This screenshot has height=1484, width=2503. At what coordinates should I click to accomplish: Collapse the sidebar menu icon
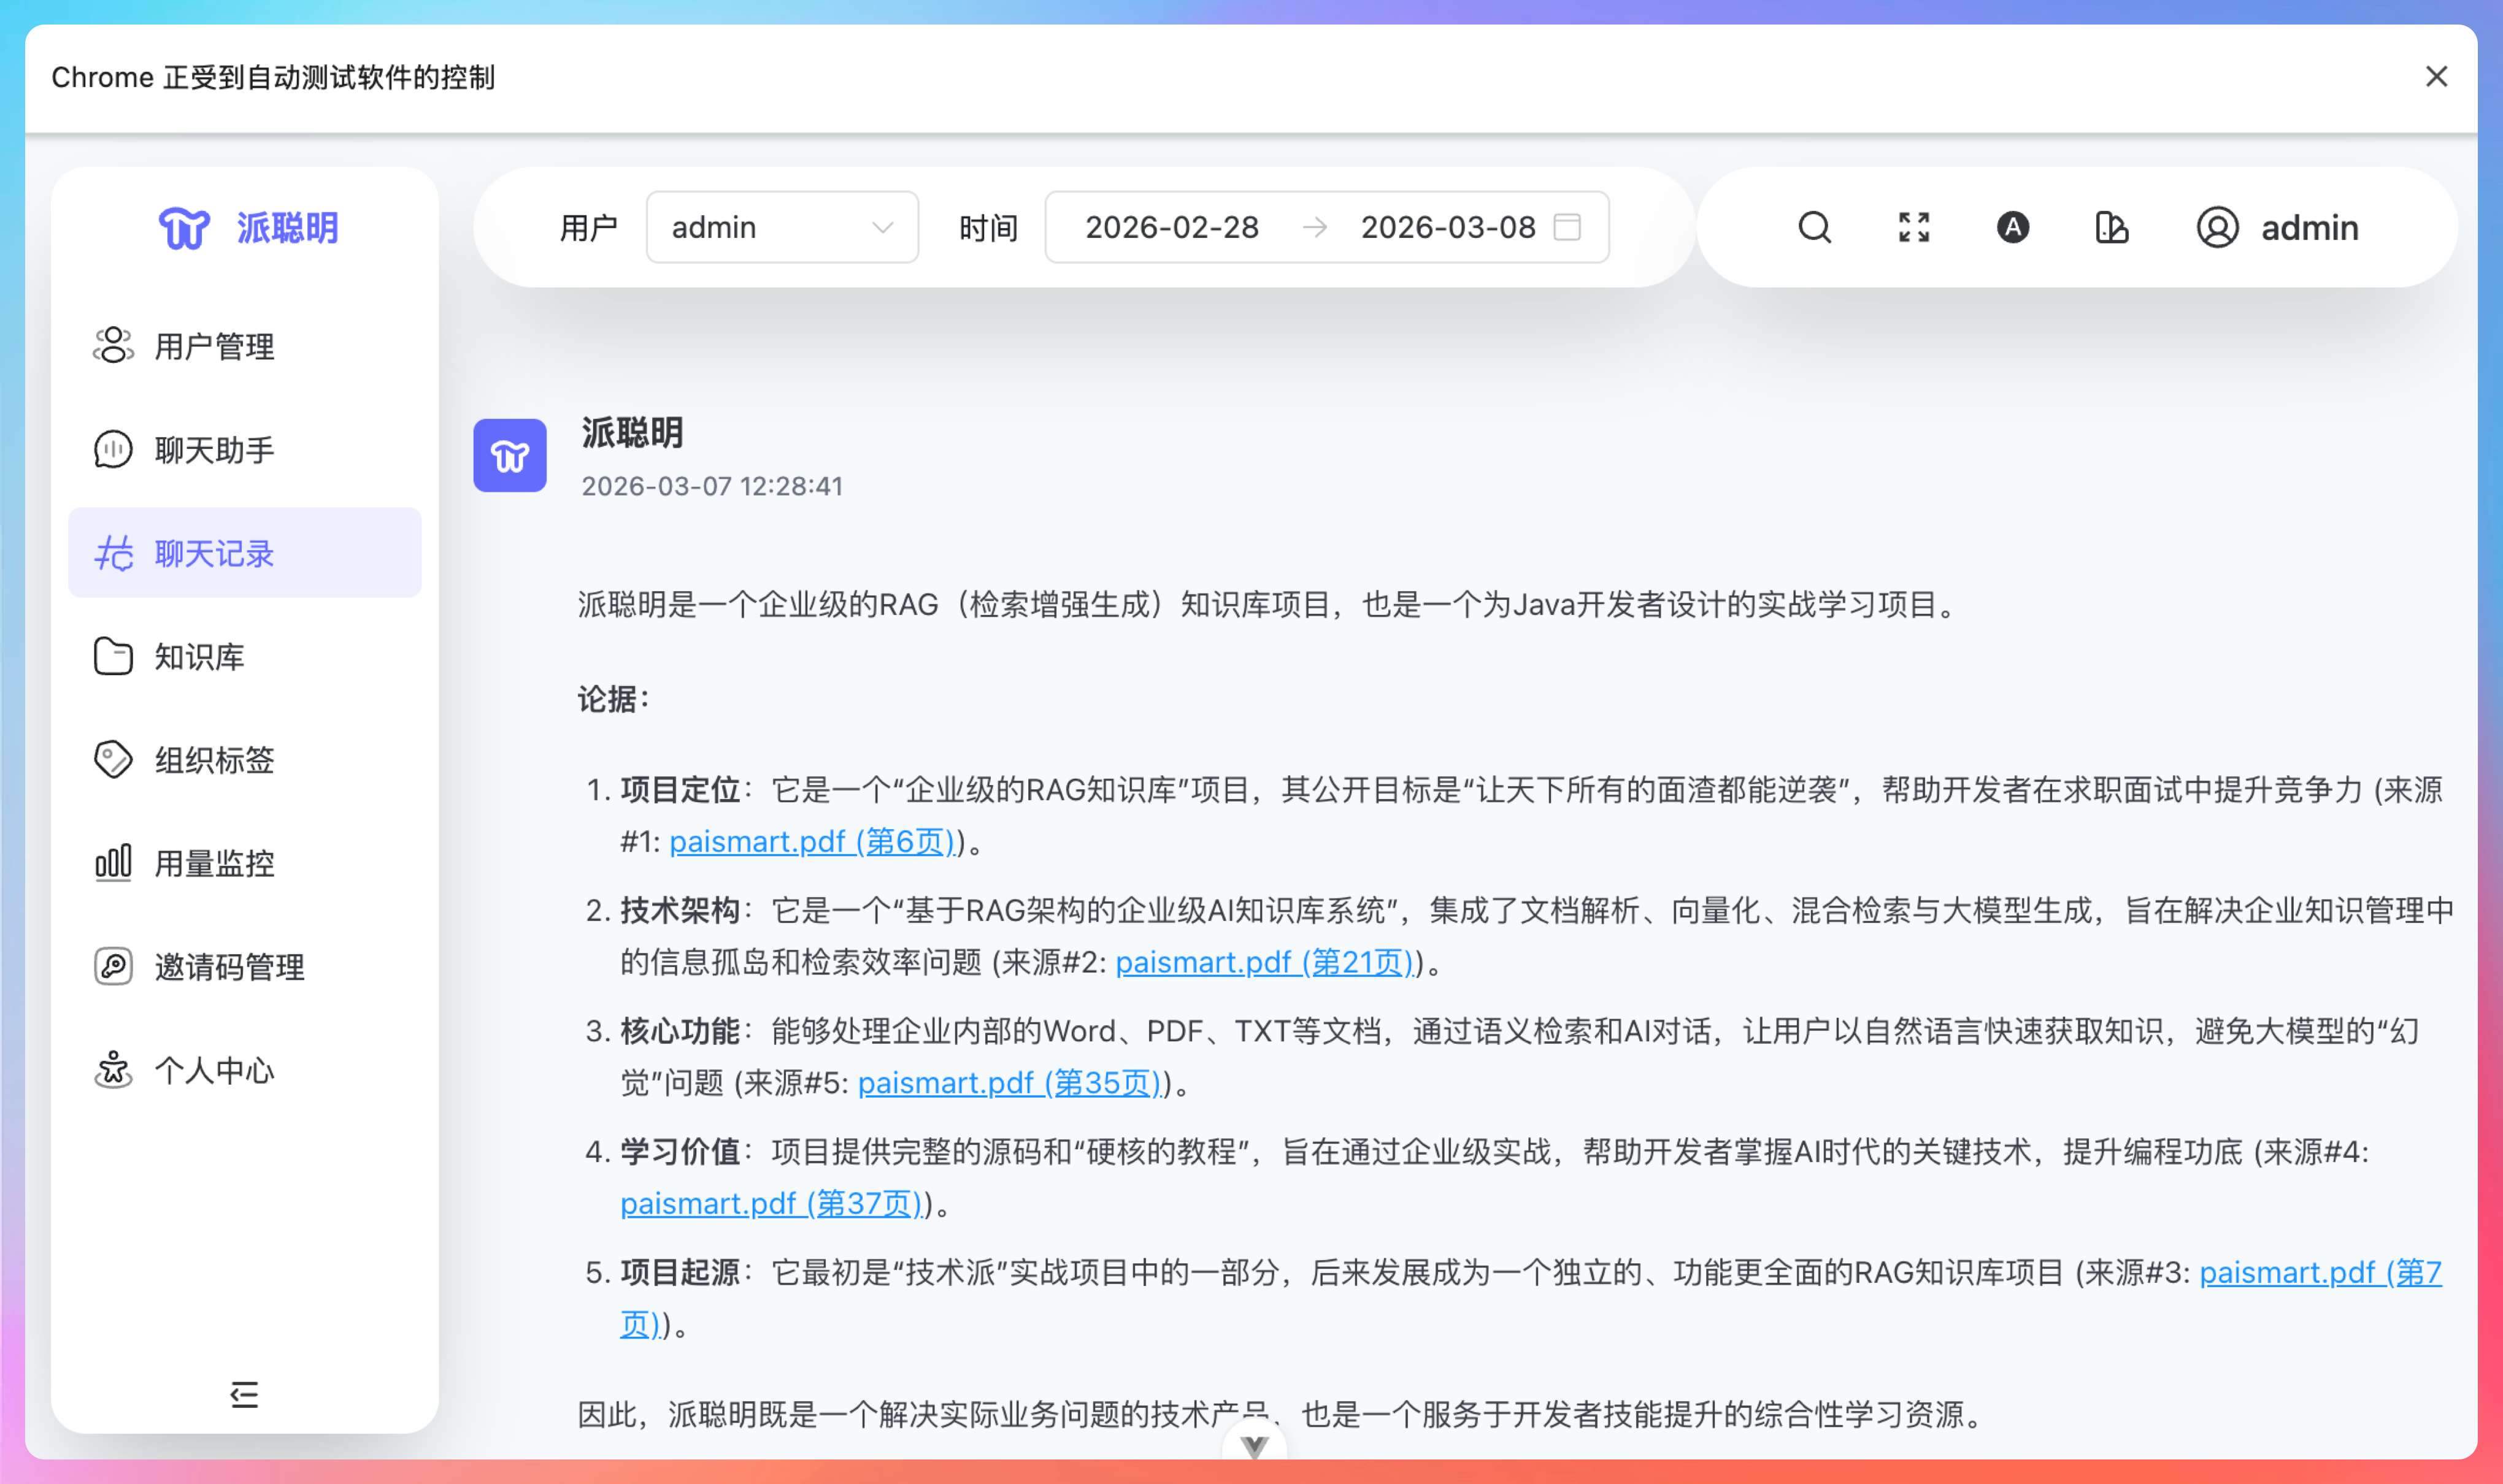click(x=244, y=1394)
